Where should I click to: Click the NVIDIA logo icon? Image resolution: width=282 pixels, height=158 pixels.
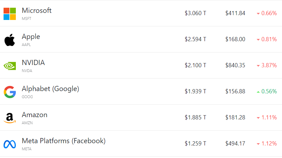[10, 66]
